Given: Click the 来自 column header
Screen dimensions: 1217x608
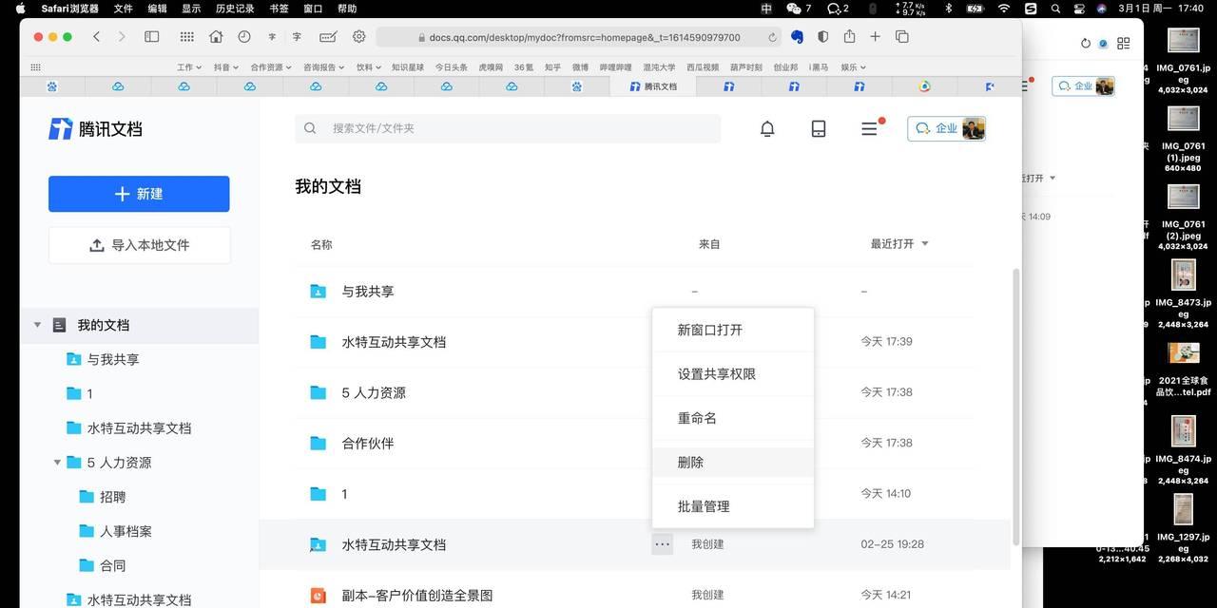Looking at the screenshot, I should coord(709,244).
